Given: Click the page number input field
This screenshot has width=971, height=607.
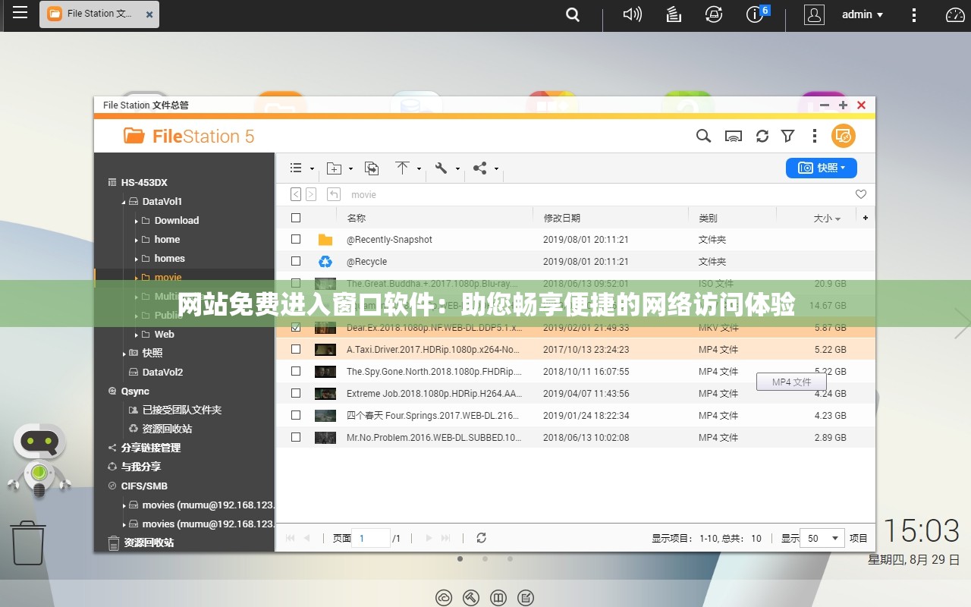Looking at the screenshot, I should tap(371, 538).
